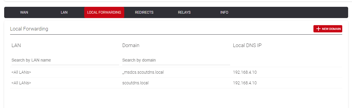Click the plus icon on New Domain
Viewport: 352px width, 108px height.
coord(318,29)
